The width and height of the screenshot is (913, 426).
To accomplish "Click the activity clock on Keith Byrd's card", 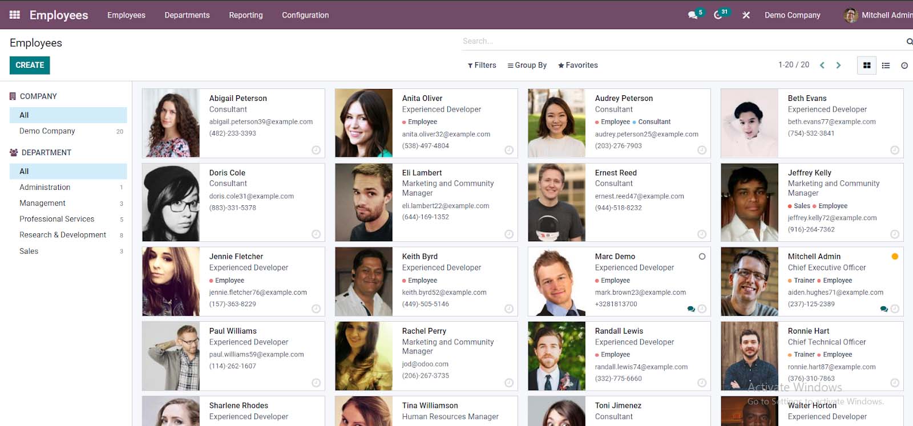I will coord(509,309).
